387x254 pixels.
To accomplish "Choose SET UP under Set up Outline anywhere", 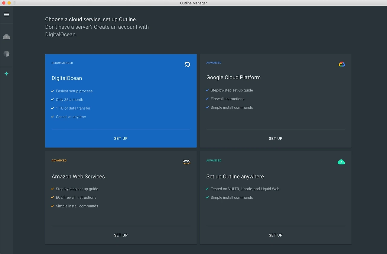I will pos(276,235).
